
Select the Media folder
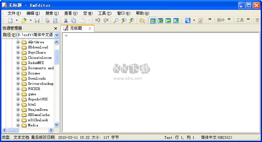coord(33,125)
